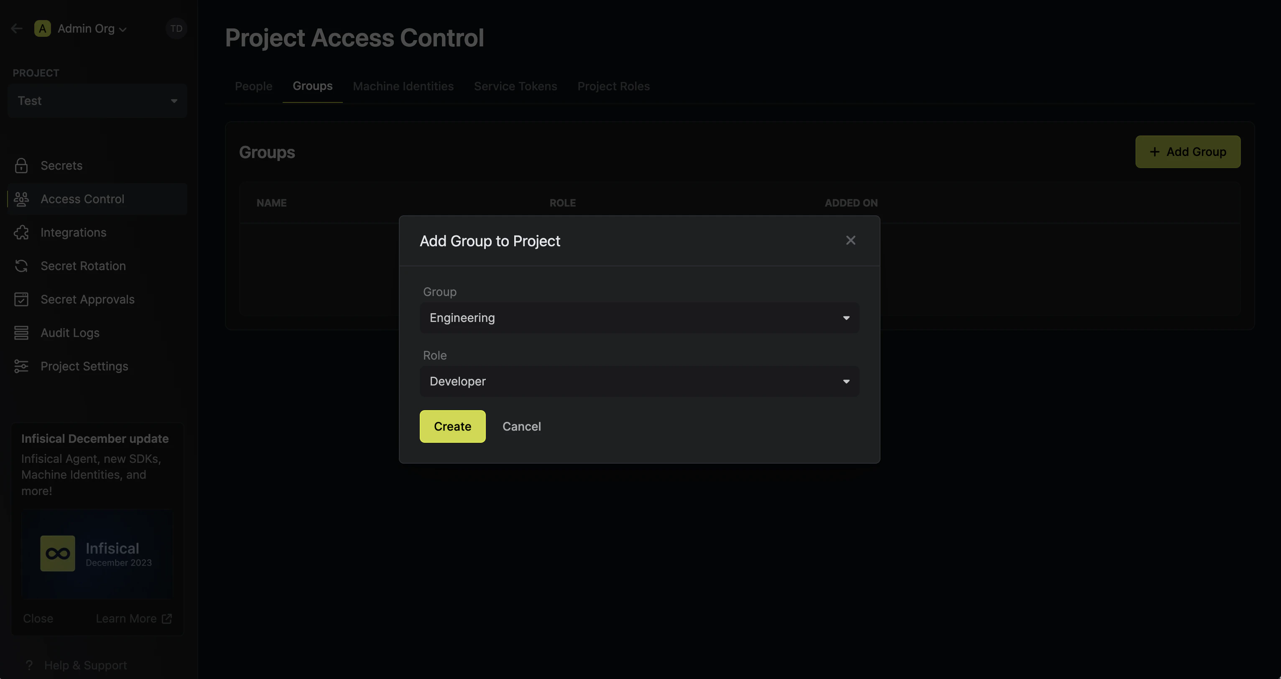Open the Role dropdown showing Developer
The height and width of the screenshot is (679, 1281).
pyautogui.click(x=640, y=382)
